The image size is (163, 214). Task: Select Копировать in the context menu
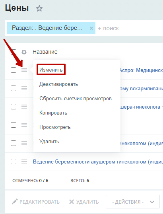pos(53,113)
